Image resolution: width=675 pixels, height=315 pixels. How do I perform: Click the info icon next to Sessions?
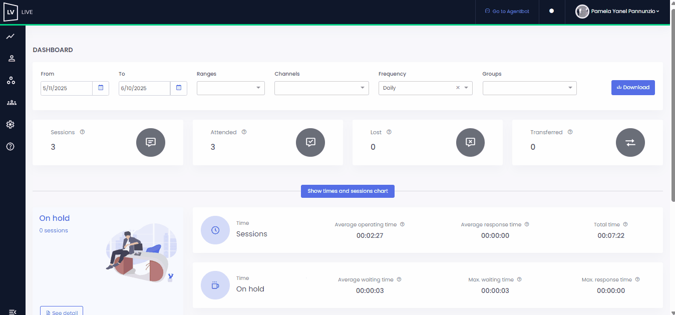click(82, 132)
